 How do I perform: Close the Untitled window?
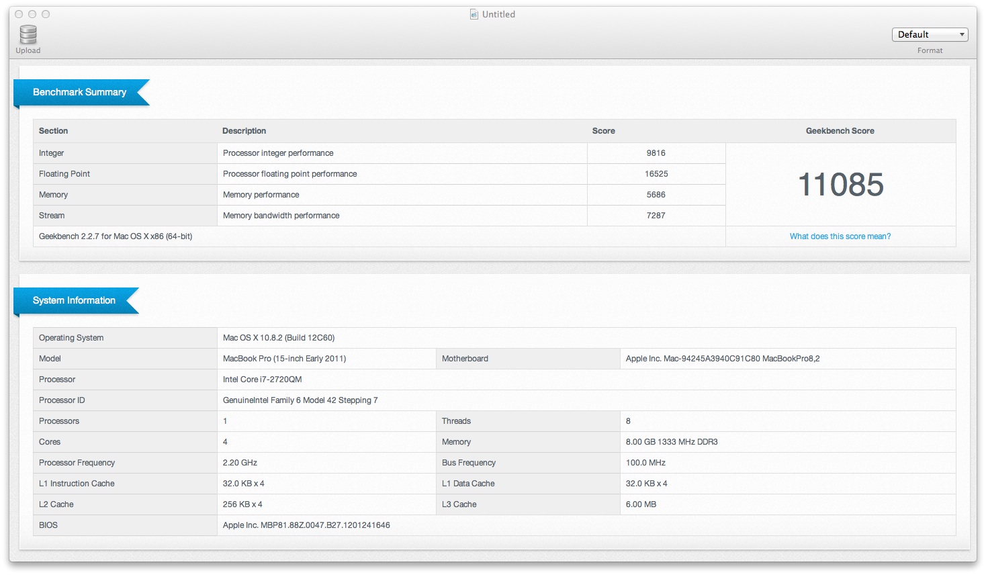click(19, 14)
